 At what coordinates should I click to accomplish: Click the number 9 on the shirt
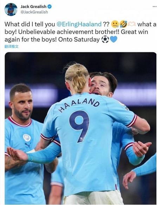point(79,126)
